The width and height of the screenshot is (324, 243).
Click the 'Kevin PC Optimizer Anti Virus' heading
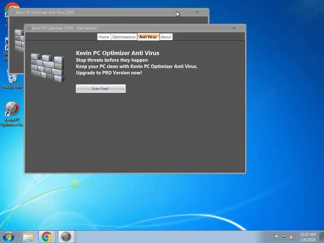point(118,53)
